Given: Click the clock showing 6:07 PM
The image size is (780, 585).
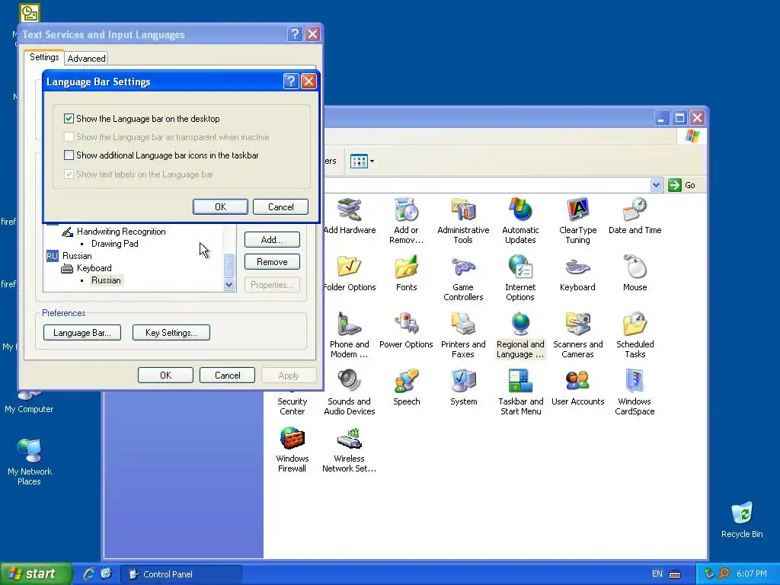Looking at the screenshot, I should tap(751, 574).
